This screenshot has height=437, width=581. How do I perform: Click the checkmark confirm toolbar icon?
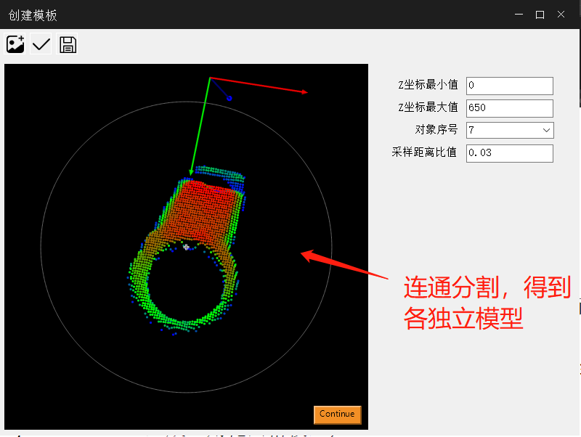coord(41,44)
